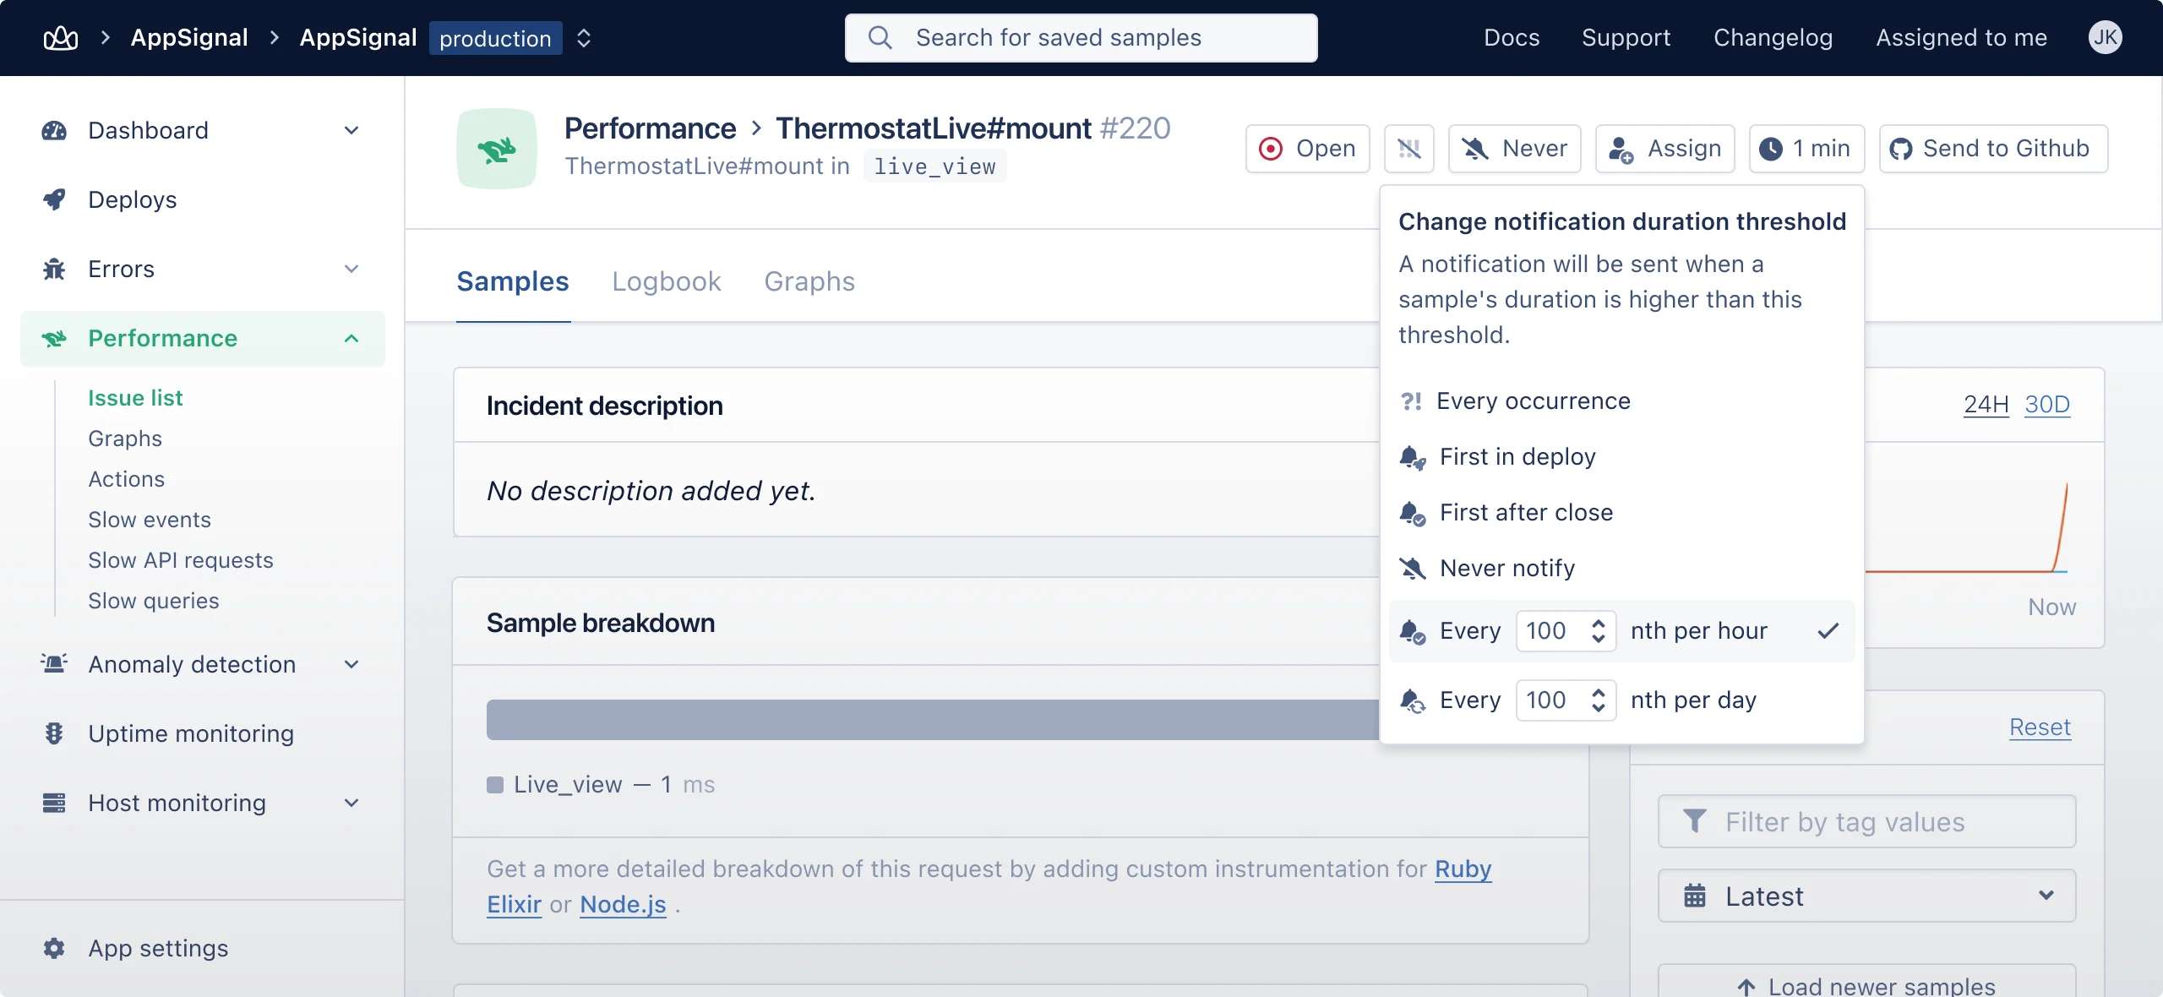Screen dimensions: 2163x997
Task: Click the Anomaly detection siren icon
Action: pos(54,664)
